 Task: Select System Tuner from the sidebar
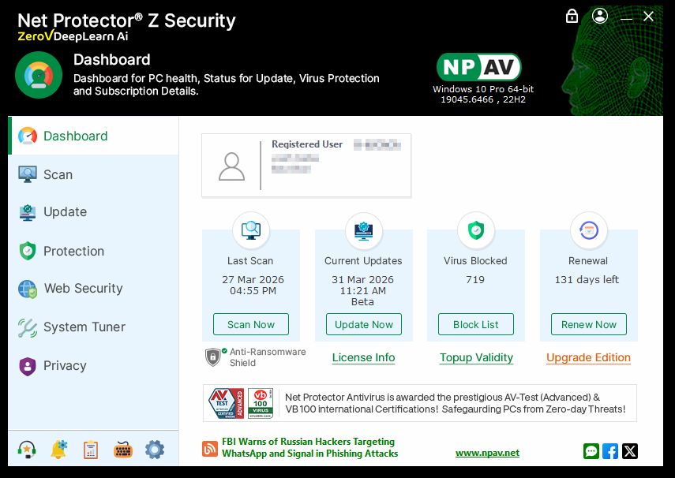(x=84, y=327)
